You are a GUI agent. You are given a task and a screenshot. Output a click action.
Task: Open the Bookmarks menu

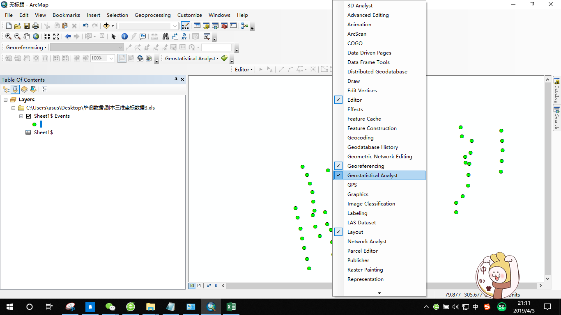[x=66, y=15]
